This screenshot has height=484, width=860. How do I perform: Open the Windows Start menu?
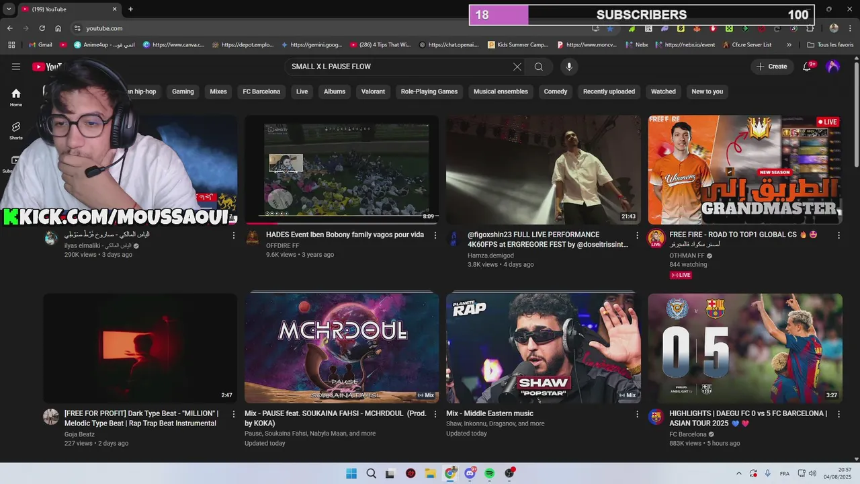click(x=351, y=473)
